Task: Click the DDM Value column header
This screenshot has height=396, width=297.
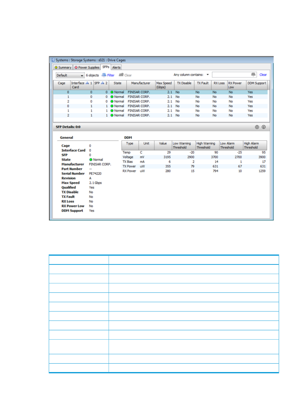Action: (163, 145)
